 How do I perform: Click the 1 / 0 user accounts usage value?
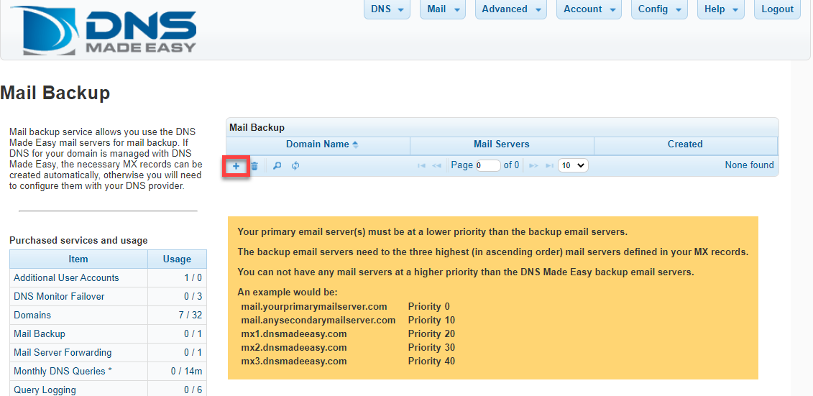[x=193, y=278]
